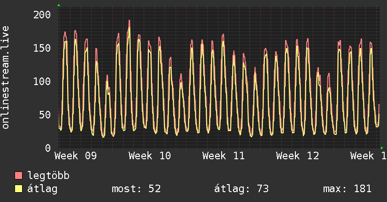The width and height of the screenshot is (387, 202).
Task: Click the yellow átlag legend swatch
Action: point(18,188)
